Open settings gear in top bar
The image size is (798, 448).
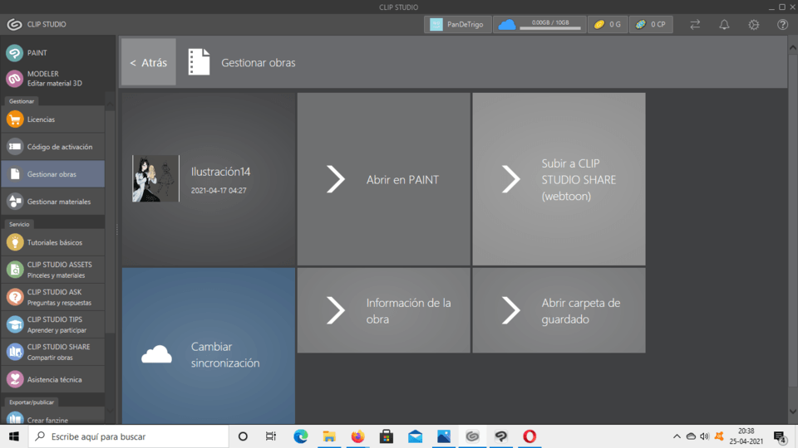(754, 24)
